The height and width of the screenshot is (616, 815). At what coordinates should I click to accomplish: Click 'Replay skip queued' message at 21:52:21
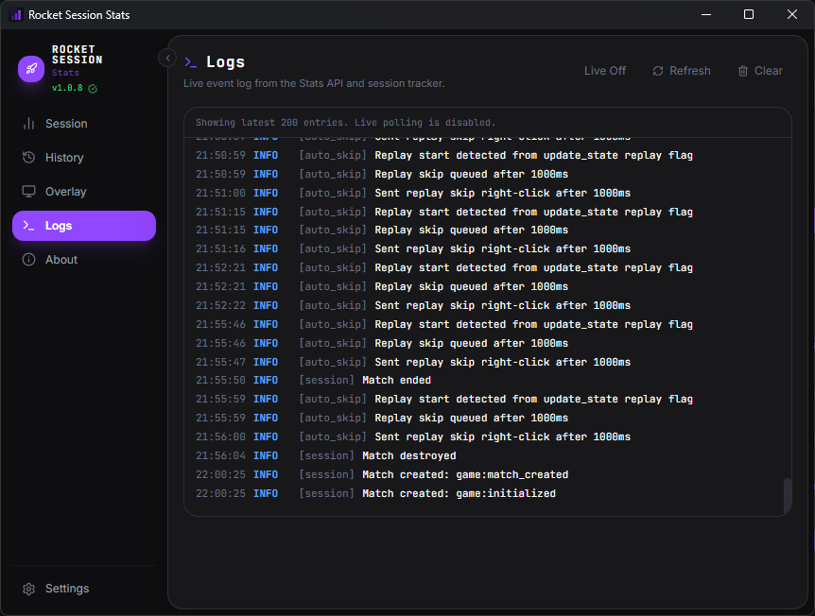click(x=472, y=286)
